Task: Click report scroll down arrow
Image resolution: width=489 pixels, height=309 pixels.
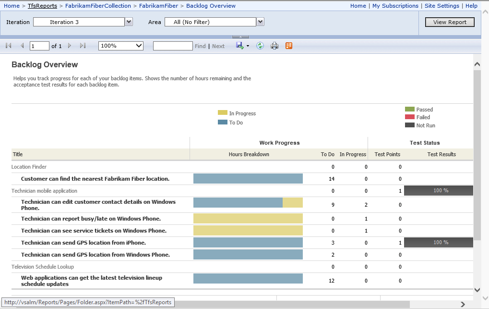Action: click(x=477, y=290)
